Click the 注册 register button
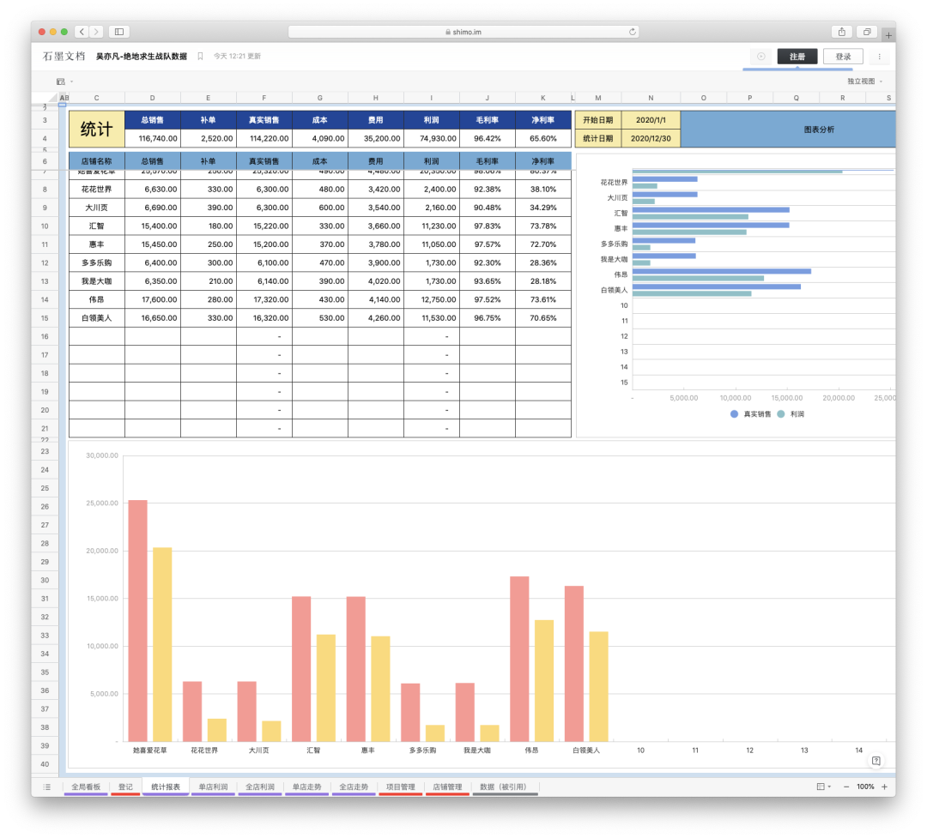The width and height of the screenshot is (927, 838). click(797, 56)
